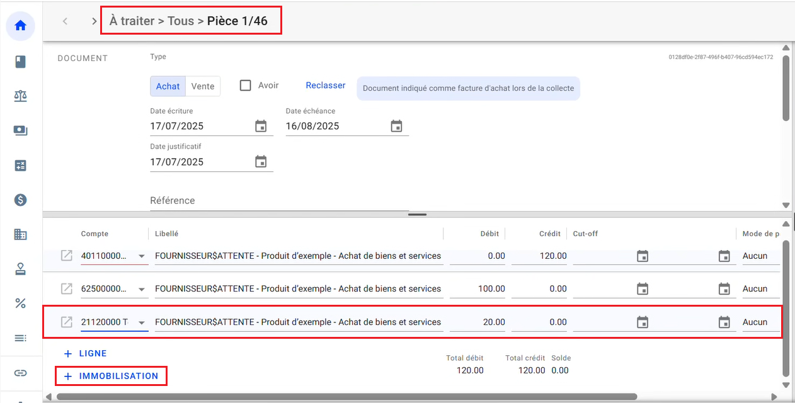Add a new line with LIGNE button
795x403 pixels.
[86, 353]
